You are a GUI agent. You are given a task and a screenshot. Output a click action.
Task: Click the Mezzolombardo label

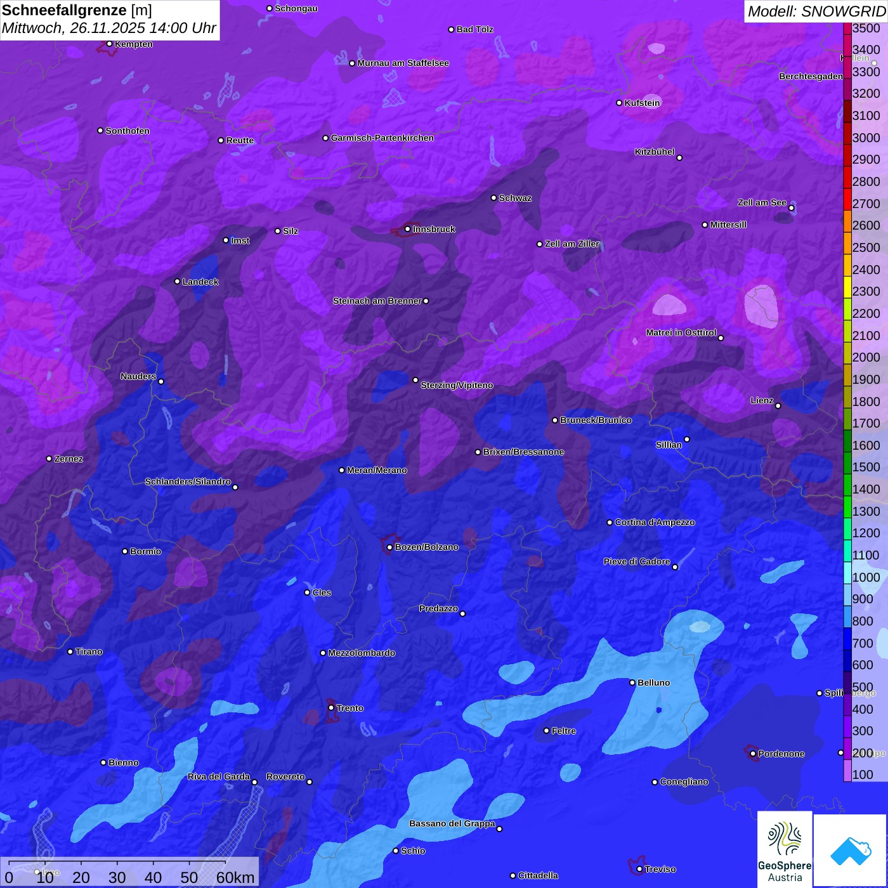[x=362, y=653]
